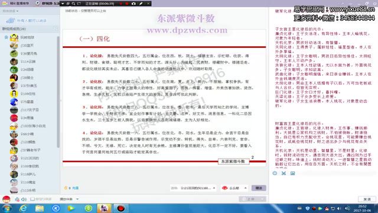Pause recording with the first red button
This screenshot has height=213, width=378.
[x=120, y=4]
